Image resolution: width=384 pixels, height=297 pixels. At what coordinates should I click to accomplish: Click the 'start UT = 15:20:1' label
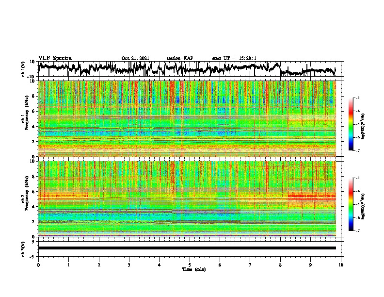pyautogui.click(x=234, y=58)
